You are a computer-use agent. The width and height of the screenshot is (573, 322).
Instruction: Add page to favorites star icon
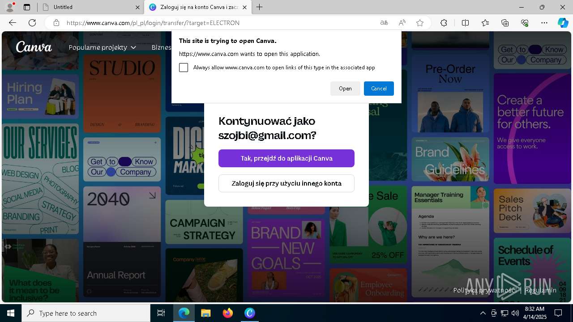[420, 23]
